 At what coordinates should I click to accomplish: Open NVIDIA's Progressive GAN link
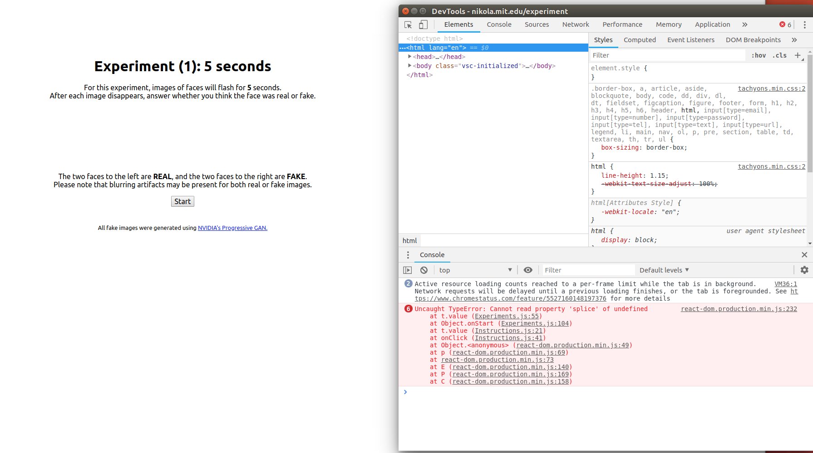click(x=232, y=228)
